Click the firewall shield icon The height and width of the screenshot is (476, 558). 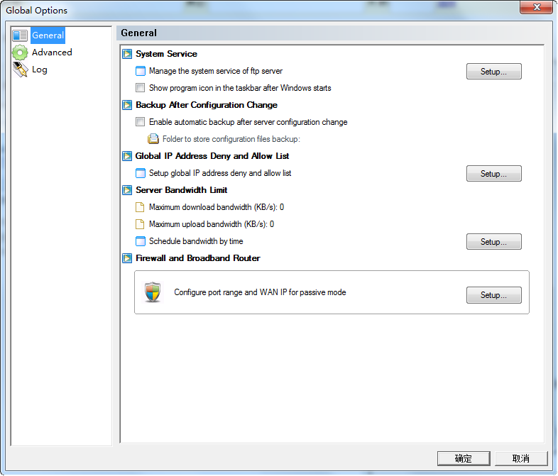point(153,292)
